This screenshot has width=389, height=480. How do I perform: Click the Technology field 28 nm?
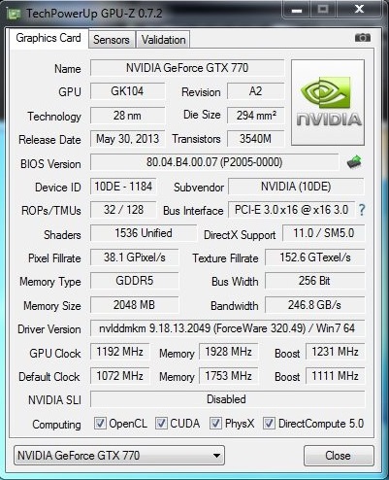point(127,116)
